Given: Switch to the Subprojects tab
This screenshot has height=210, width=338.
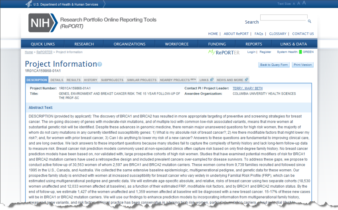Looking at the screenshot, I should [x=112, y=80].
